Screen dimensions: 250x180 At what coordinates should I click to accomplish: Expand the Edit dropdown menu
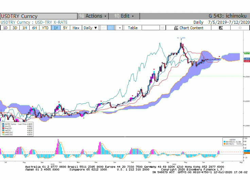(124, 16)
